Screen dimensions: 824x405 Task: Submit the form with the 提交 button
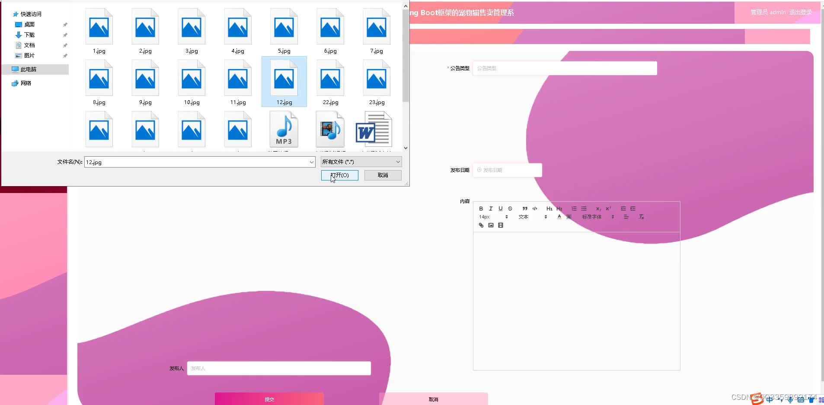pos(269,399)
